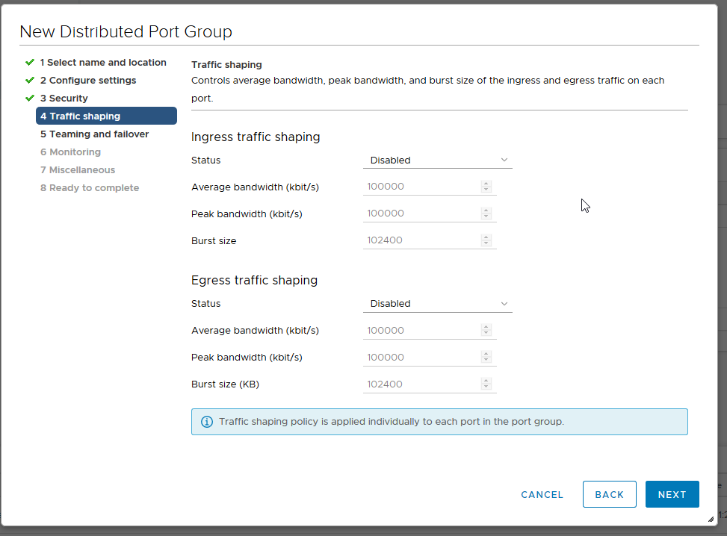
Task: Click the Ingress Average bandwidth stepper arrows
Action: tap(486, 187)
